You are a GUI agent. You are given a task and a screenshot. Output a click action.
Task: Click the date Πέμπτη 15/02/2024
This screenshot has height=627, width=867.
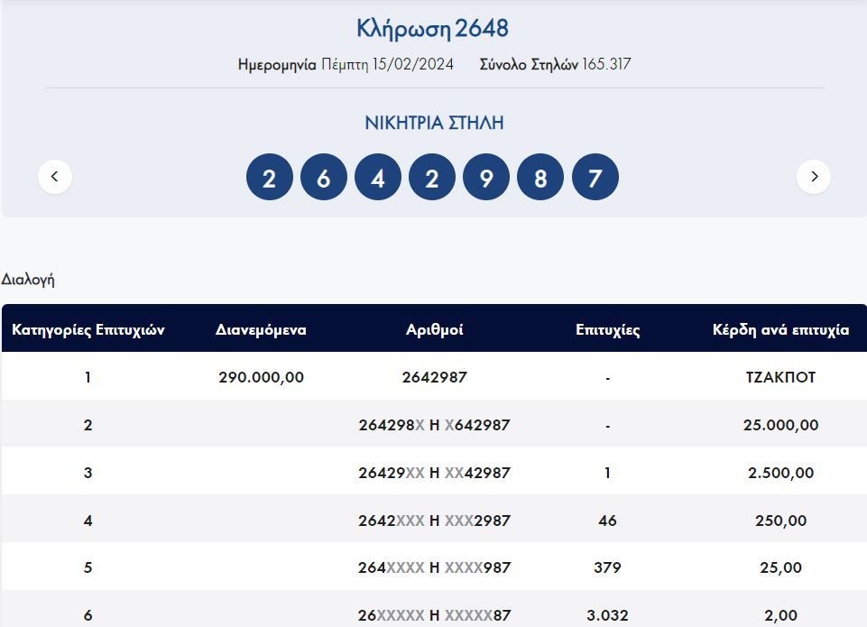pos(387,65)
